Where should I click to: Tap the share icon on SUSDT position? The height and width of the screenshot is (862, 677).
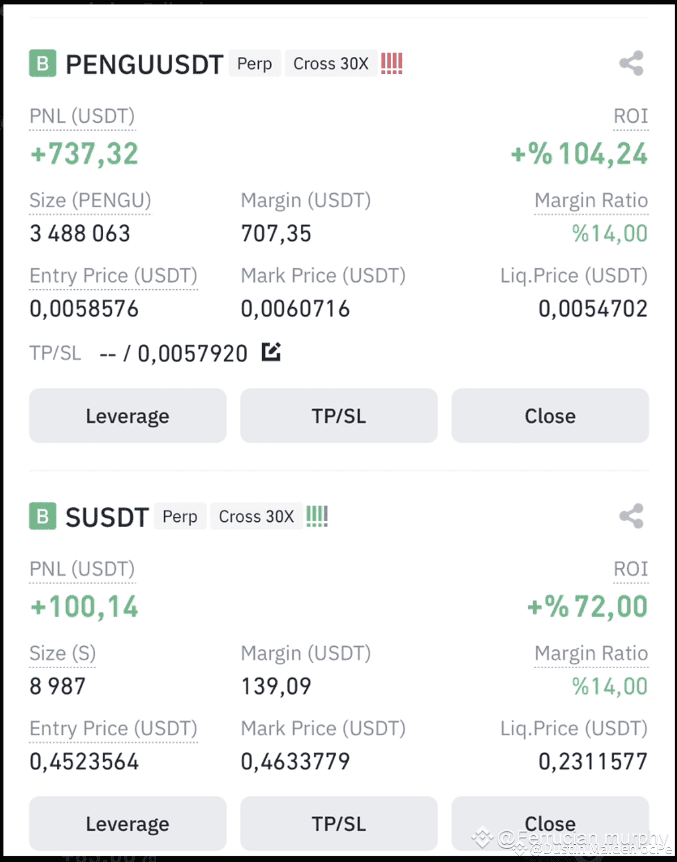click(631, 516)
